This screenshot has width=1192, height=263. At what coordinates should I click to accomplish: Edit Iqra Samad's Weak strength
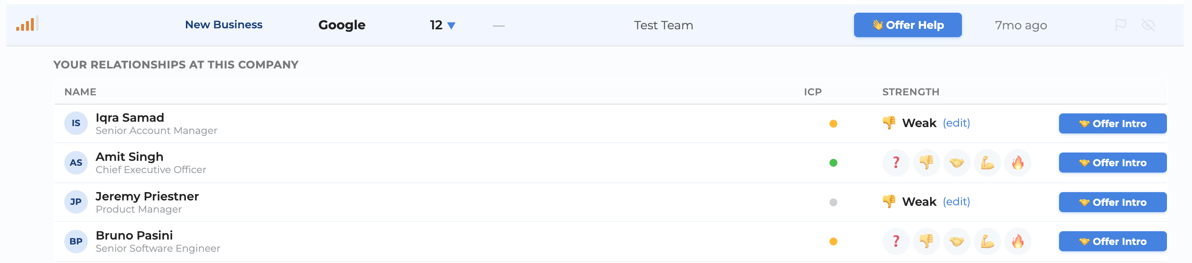point(956,123)
